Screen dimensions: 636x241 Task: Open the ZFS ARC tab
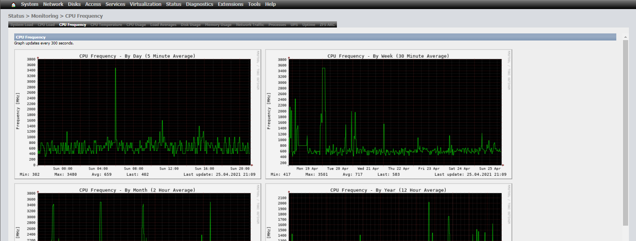(x=327, y=25)
